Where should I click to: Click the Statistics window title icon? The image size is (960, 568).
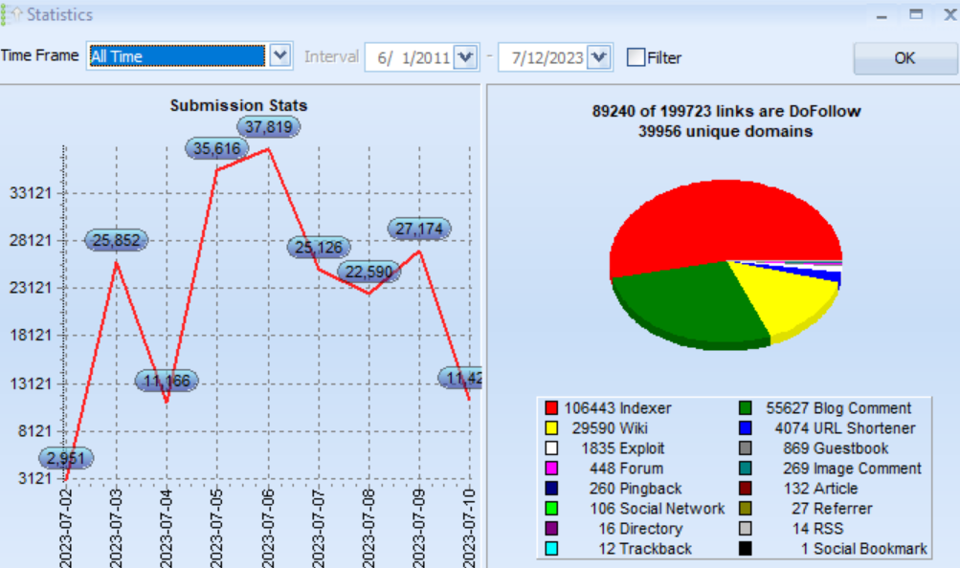click(13, 14)
